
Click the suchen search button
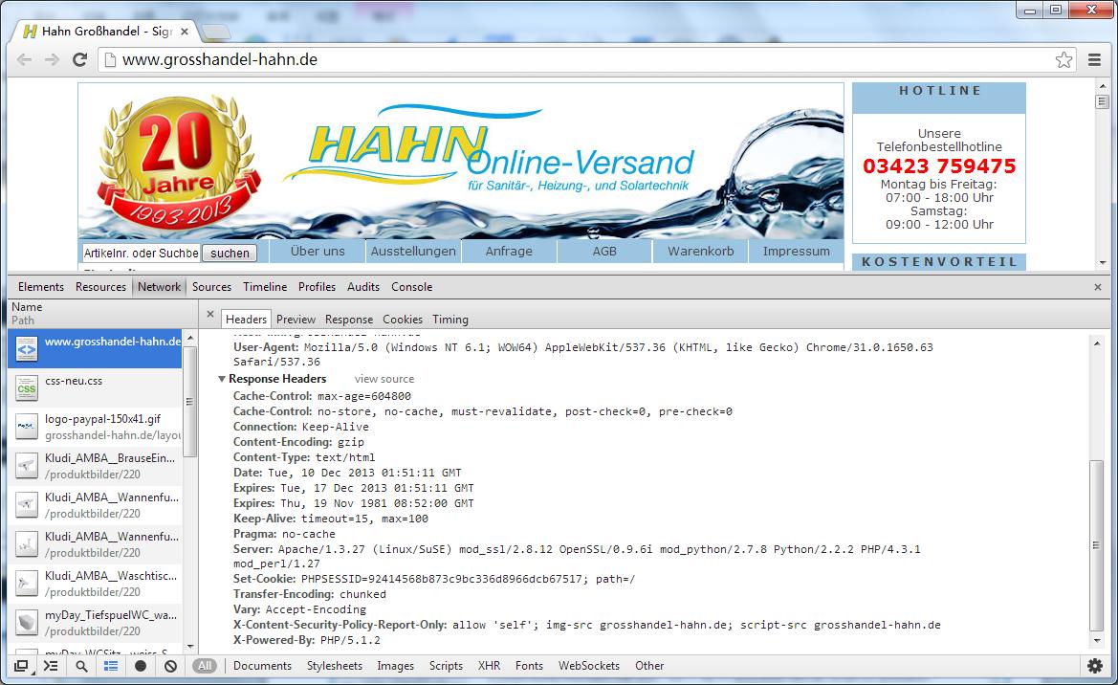point(230,254)
